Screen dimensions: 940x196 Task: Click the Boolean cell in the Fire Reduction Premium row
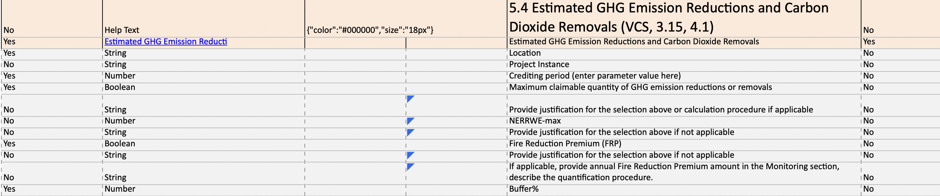click(203, 144)
